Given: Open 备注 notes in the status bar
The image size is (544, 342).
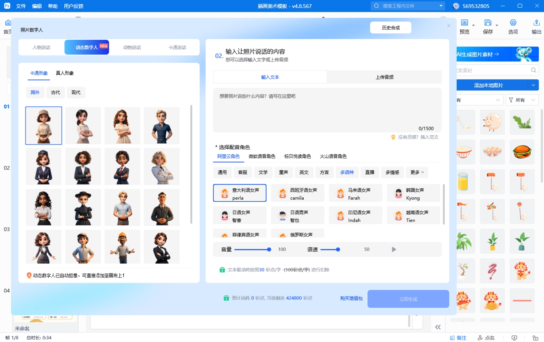Looking at the screenshot, I should pos(458,338).
